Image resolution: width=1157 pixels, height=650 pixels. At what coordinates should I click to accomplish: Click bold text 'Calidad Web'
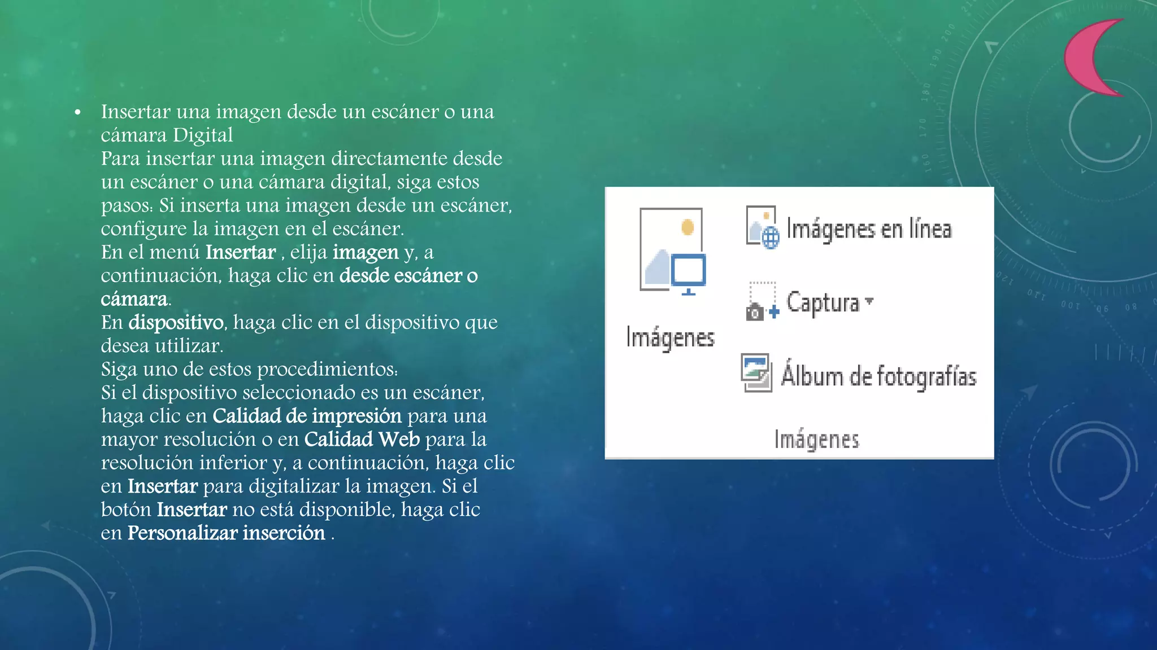click(362, 439)
